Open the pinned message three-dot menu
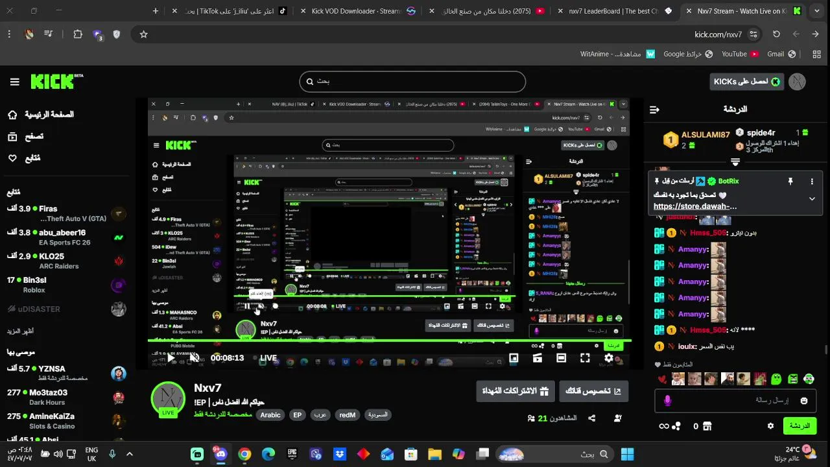 click(812, 182)
